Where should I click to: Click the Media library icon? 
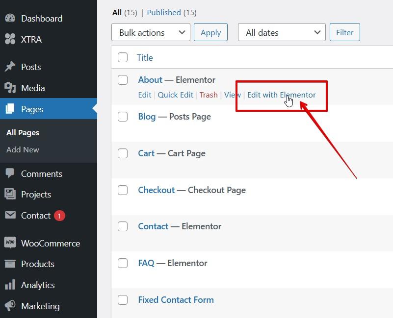10,88
